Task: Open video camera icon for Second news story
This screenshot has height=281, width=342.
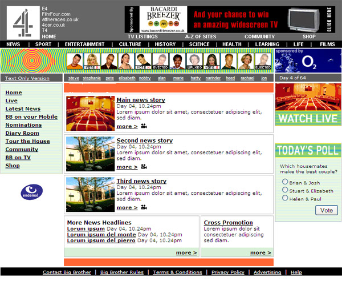Action: tap(144, 167)
